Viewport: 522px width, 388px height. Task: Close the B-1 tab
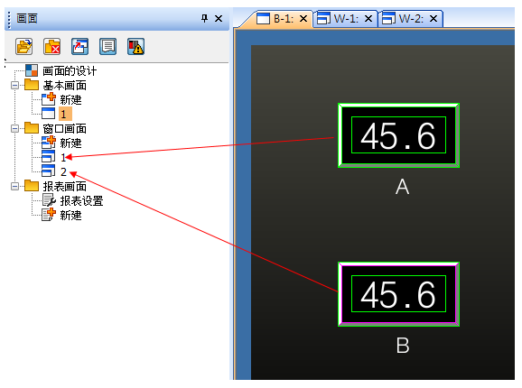[x=303, y=19]
